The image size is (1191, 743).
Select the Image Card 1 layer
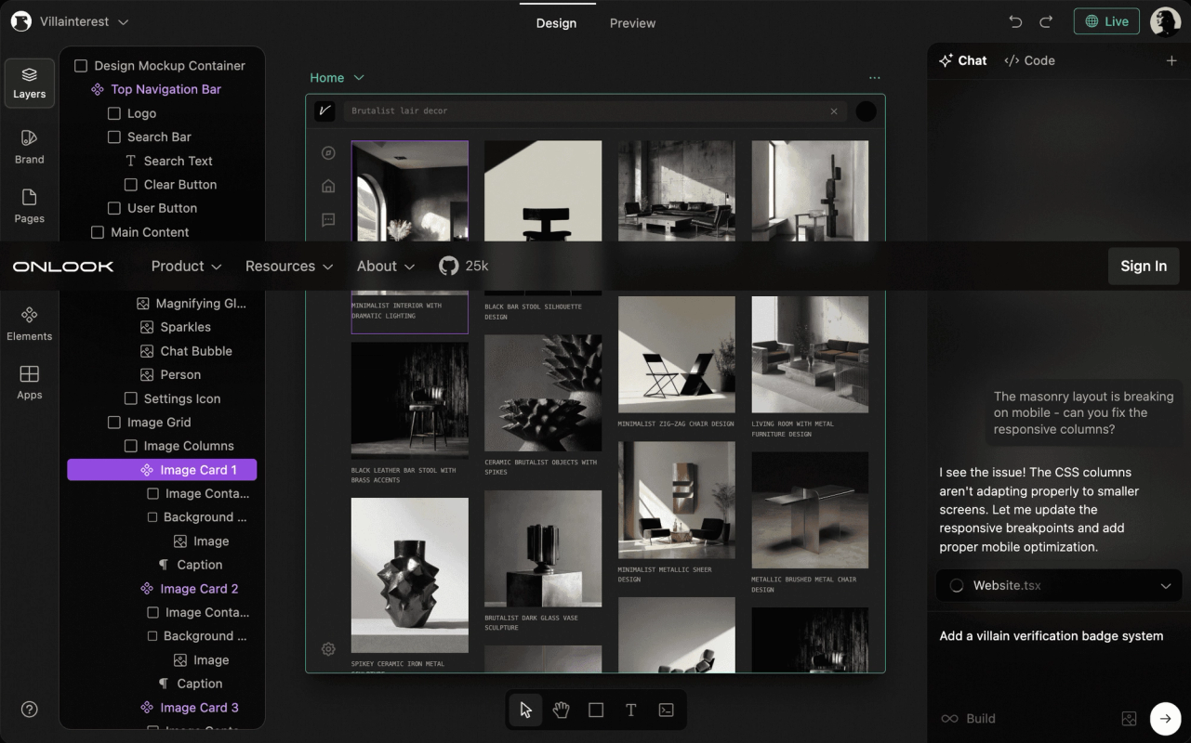coord(162,470)
